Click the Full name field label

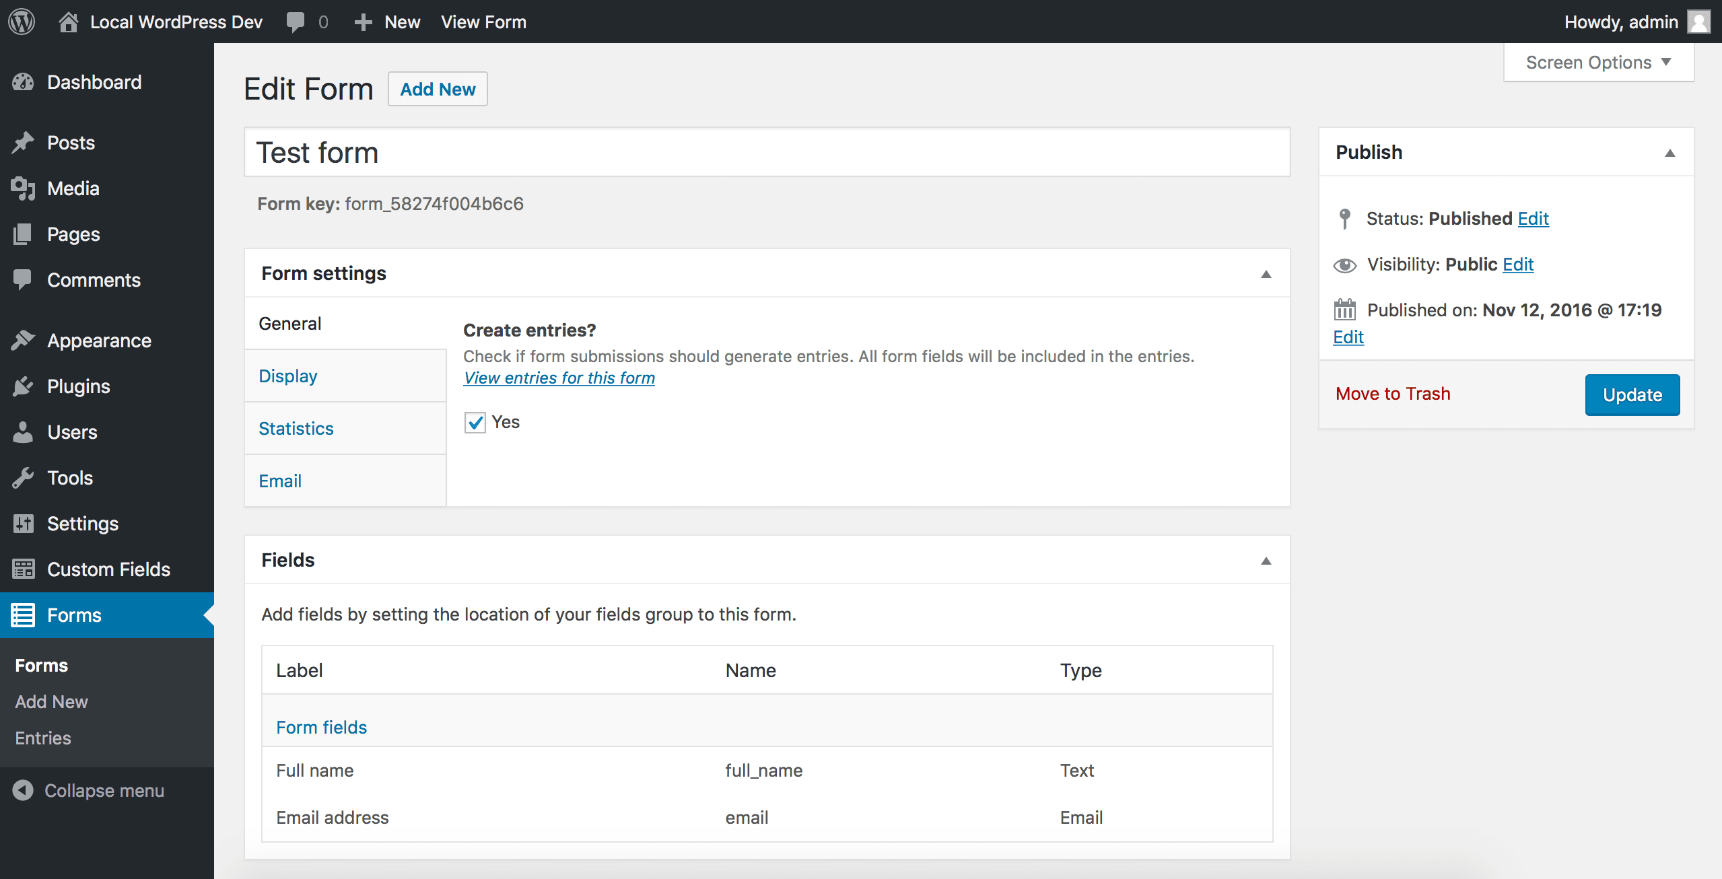tap(314, 771)
